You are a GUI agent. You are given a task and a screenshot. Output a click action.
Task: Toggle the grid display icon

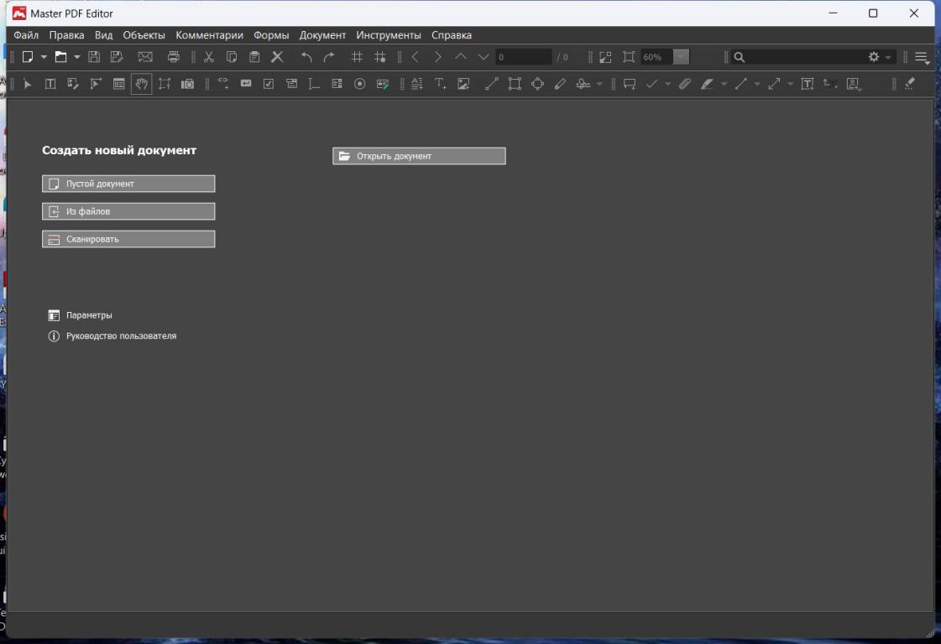(x=357, y=57)
